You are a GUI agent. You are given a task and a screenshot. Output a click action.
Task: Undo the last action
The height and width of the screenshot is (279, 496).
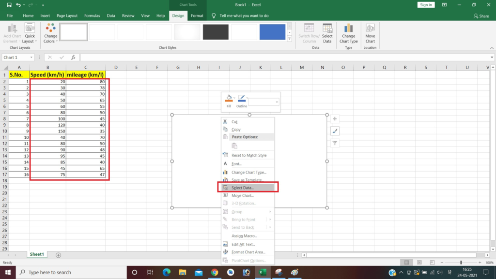tap(18, 5)
